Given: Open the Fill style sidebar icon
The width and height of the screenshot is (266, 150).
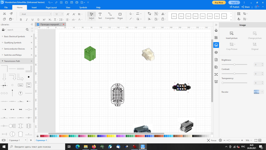Looking at the screenshot, I should 216,31.
